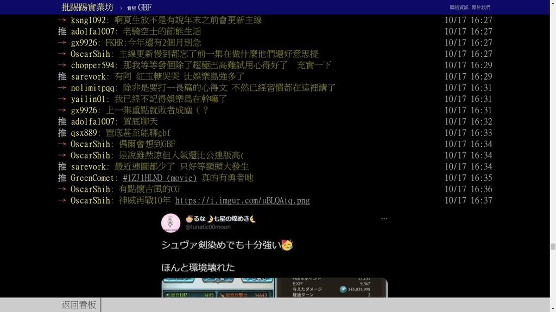Click the comment text 真的有勇者吔
The width and height of the screenshot is (556, 312).
point(227,178)
